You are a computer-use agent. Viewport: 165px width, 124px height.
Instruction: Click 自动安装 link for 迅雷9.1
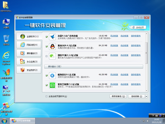[x=124, y=36]
